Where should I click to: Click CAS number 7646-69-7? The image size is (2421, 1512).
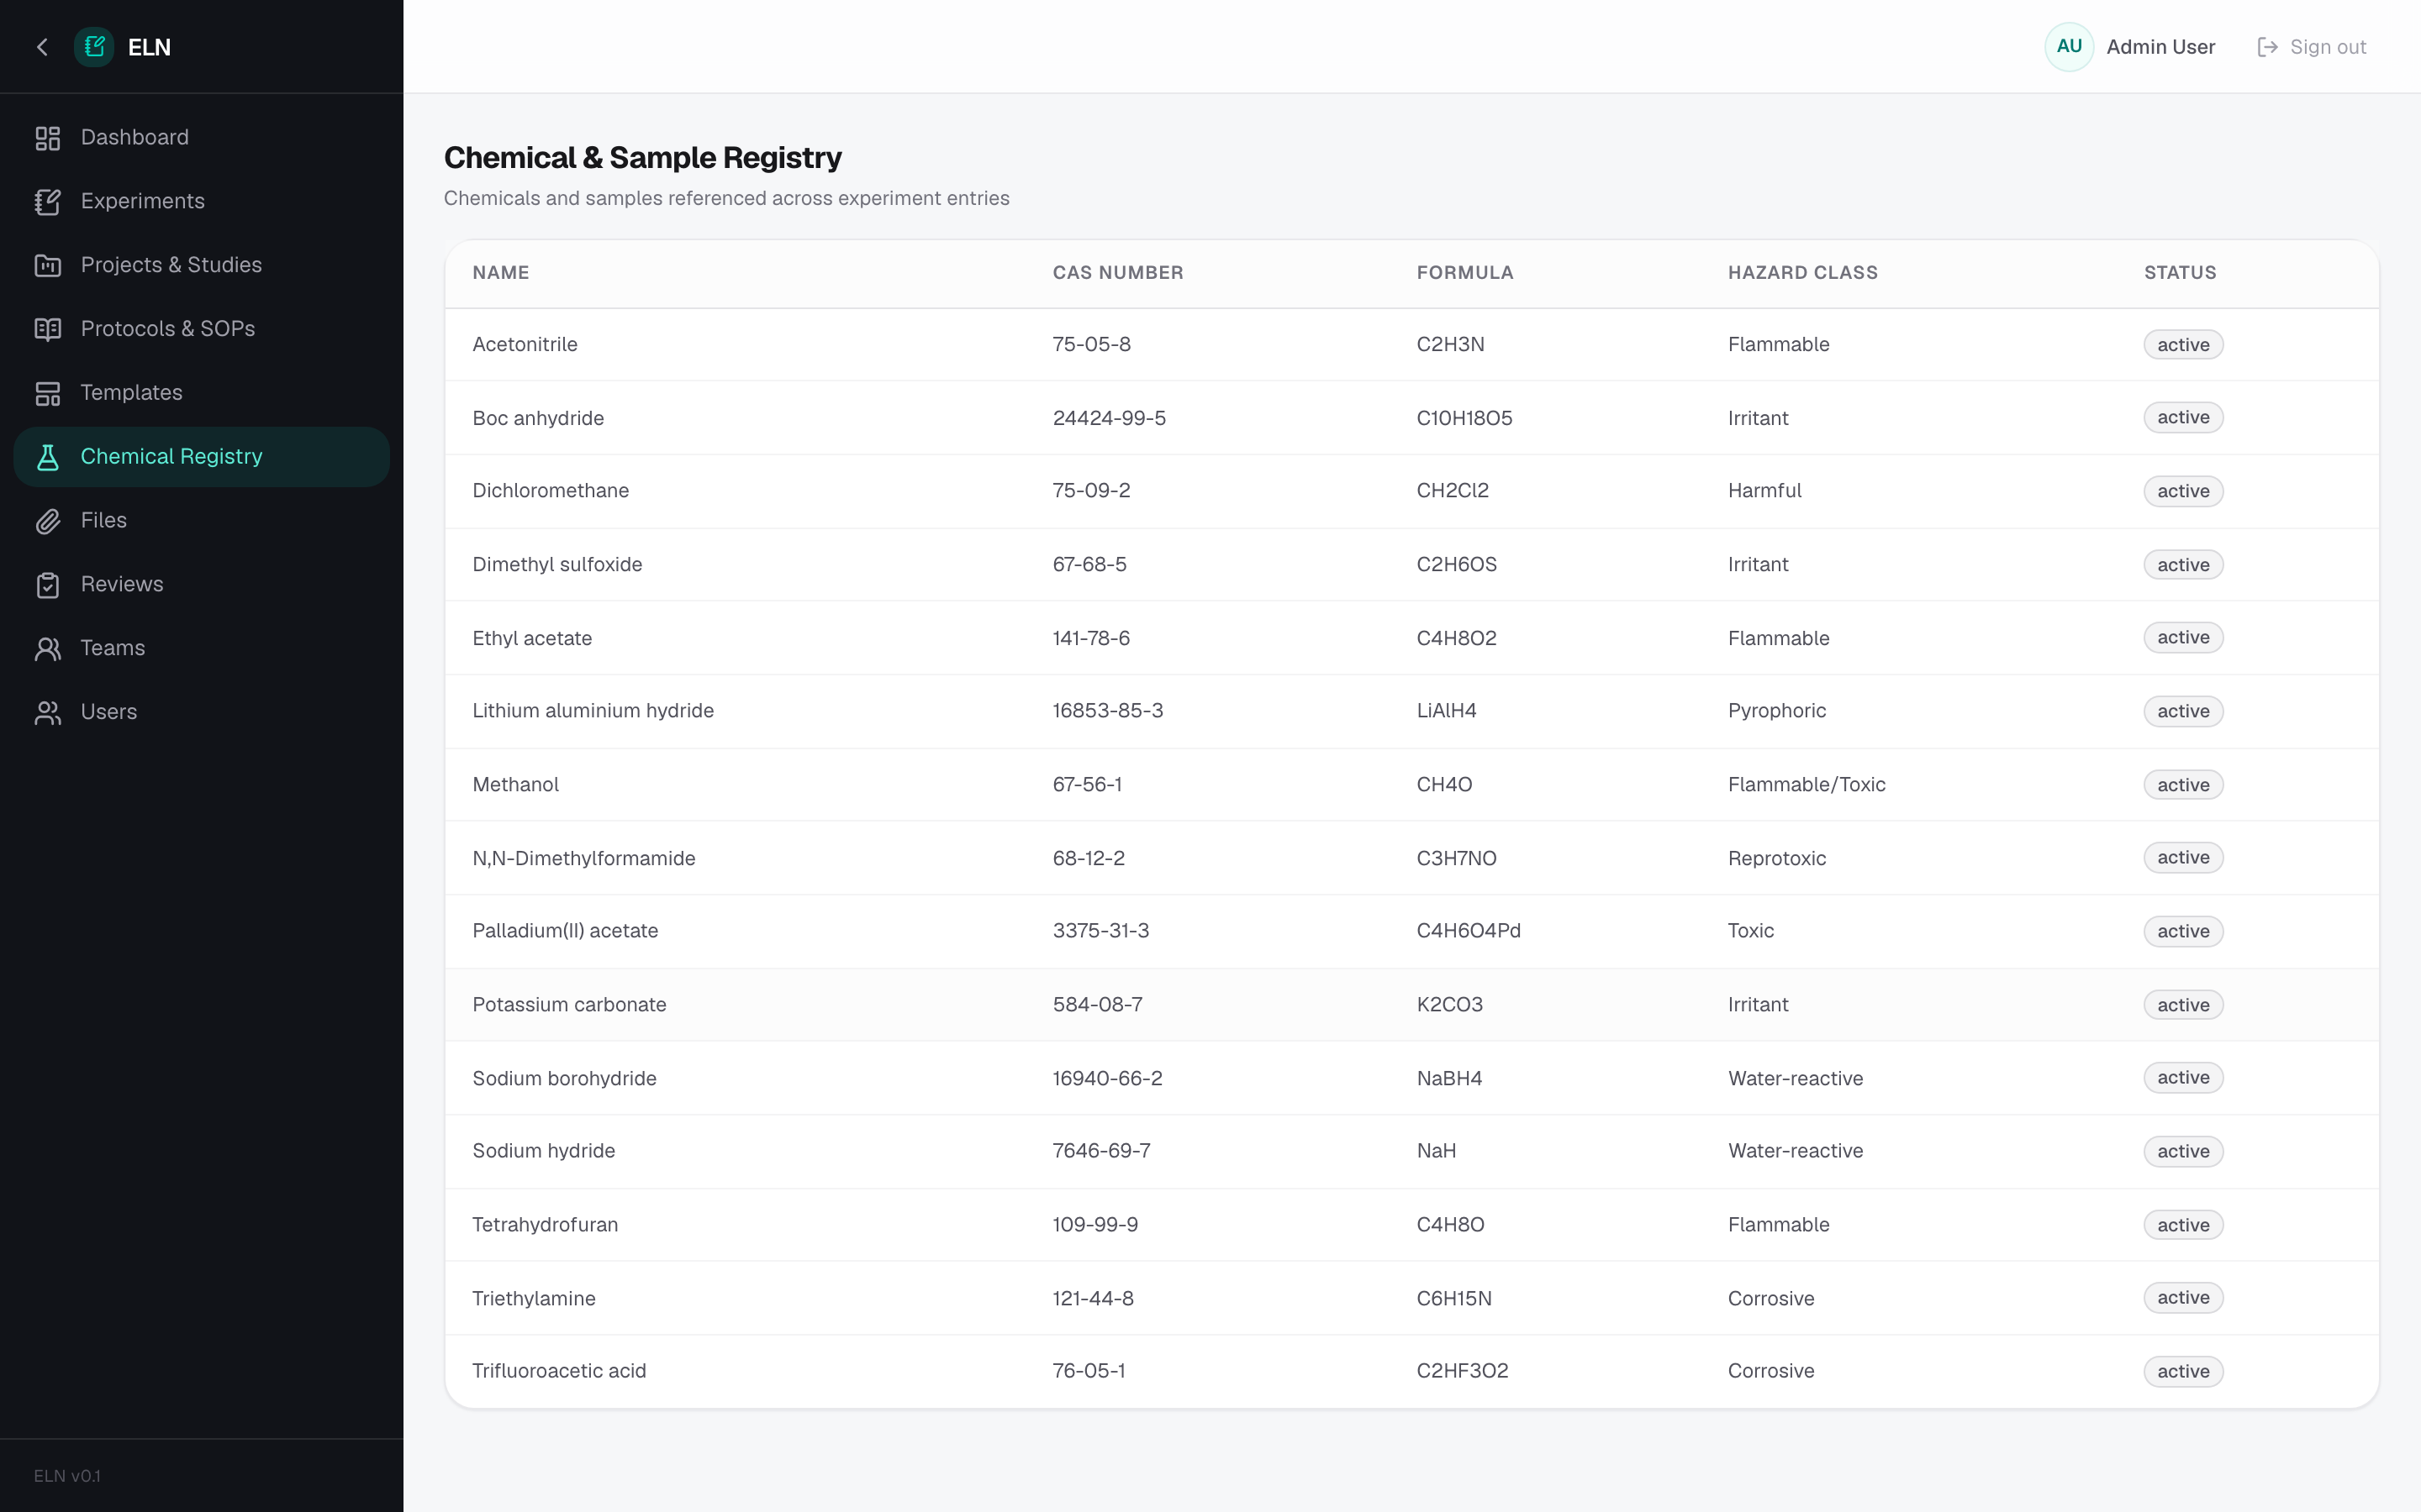[1101, 1151]
